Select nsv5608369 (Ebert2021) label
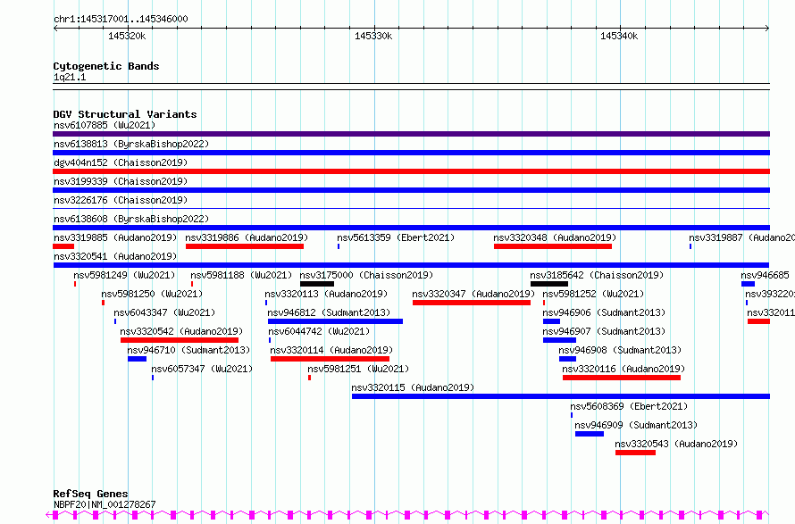The image size is (795, 524). pyautogui.click(x=629, y=406)
